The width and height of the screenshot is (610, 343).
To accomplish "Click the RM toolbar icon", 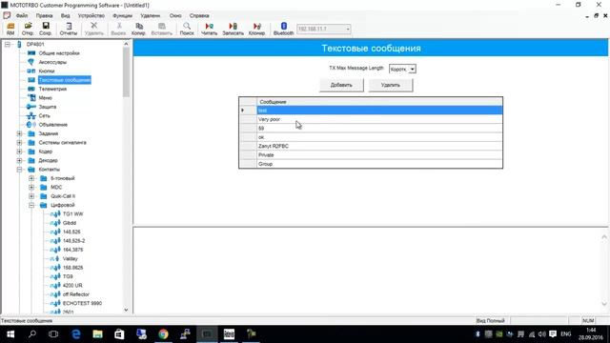I will [x=10, y=29].
